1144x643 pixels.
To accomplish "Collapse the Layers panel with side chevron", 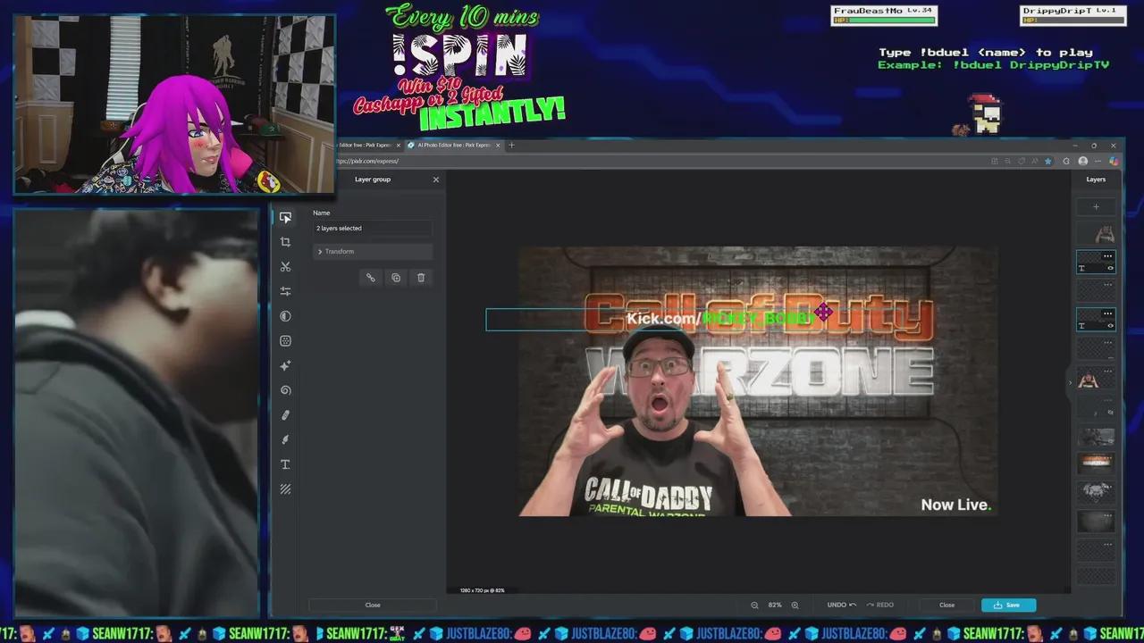I will [x=1070, y=382].
